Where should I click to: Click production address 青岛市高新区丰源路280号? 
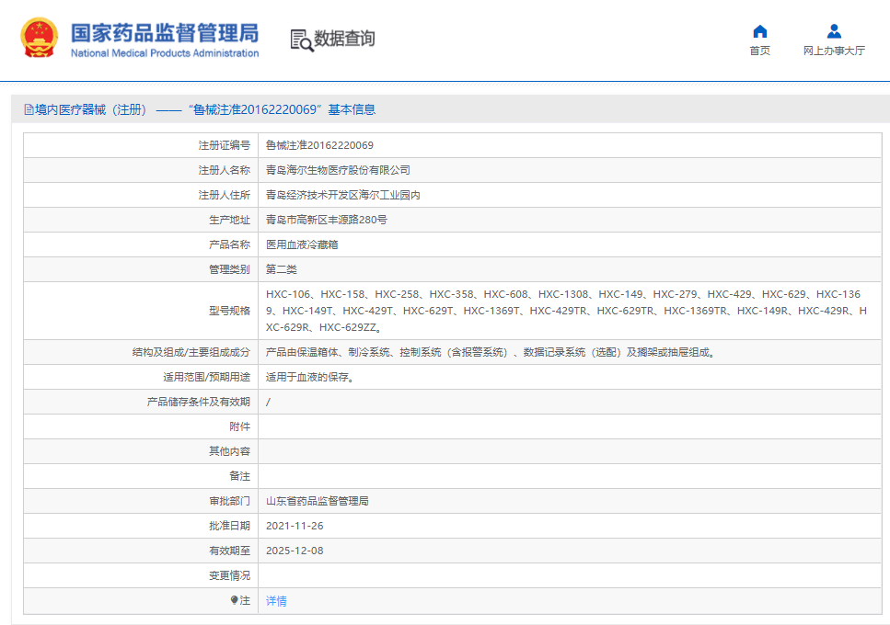click(326, 220)
